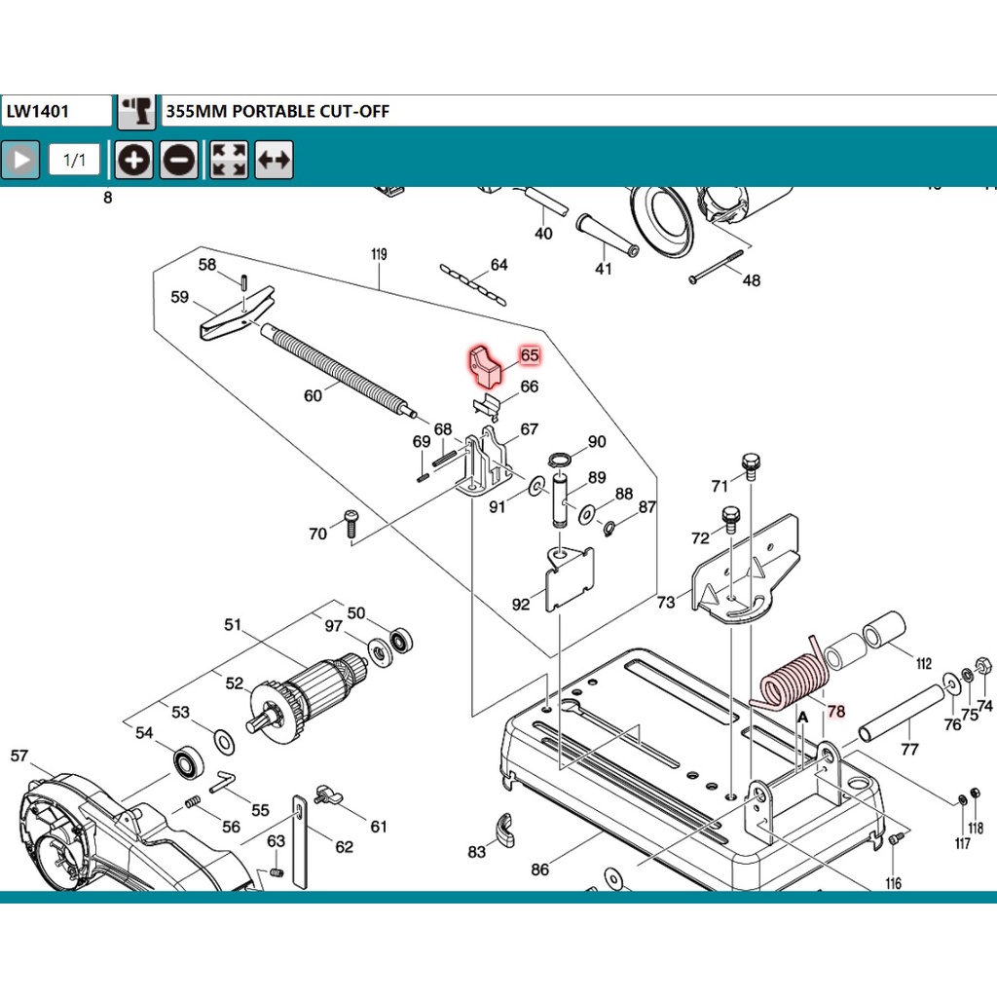Click part label 59

click(x=179, y=297)
